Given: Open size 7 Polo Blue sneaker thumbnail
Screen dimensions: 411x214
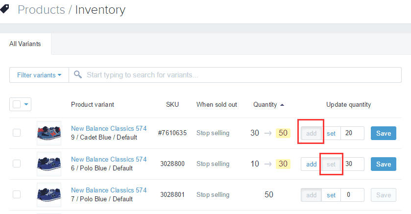Looking at the screenshot, I should (x=49, y=195).
